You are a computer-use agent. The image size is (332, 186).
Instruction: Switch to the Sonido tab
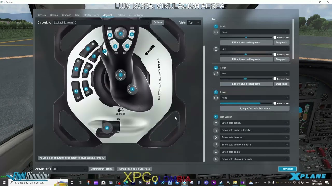pyautogui.click(x=54, y=15)
